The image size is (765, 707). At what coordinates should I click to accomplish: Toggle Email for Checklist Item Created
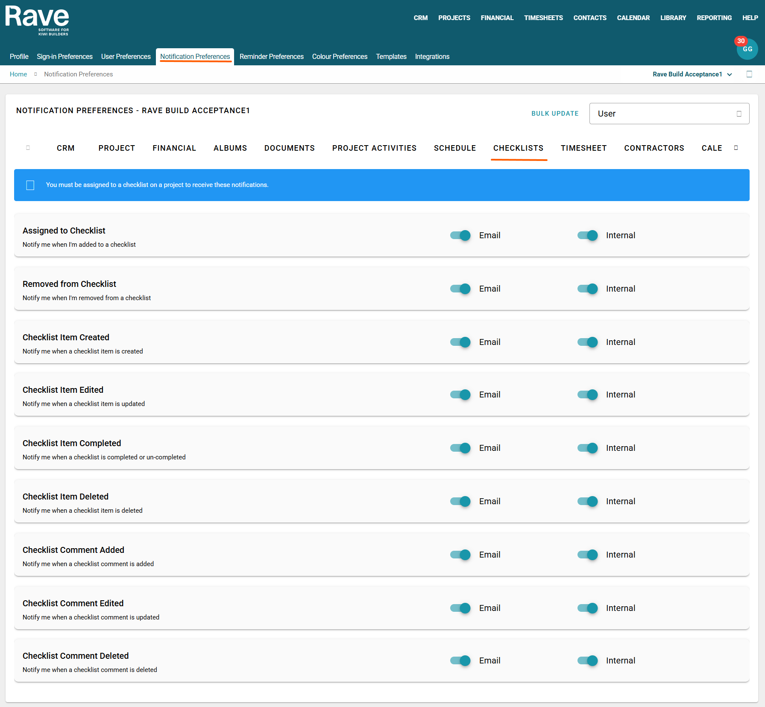coord(460,342)
